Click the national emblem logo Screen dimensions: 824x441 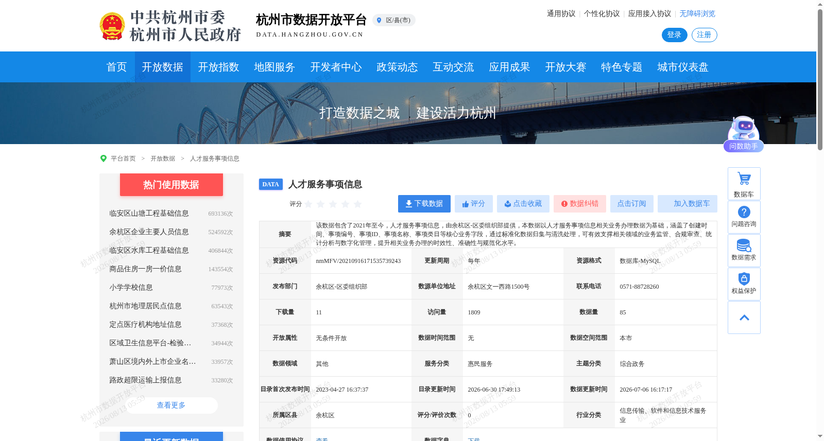[112, 26]
